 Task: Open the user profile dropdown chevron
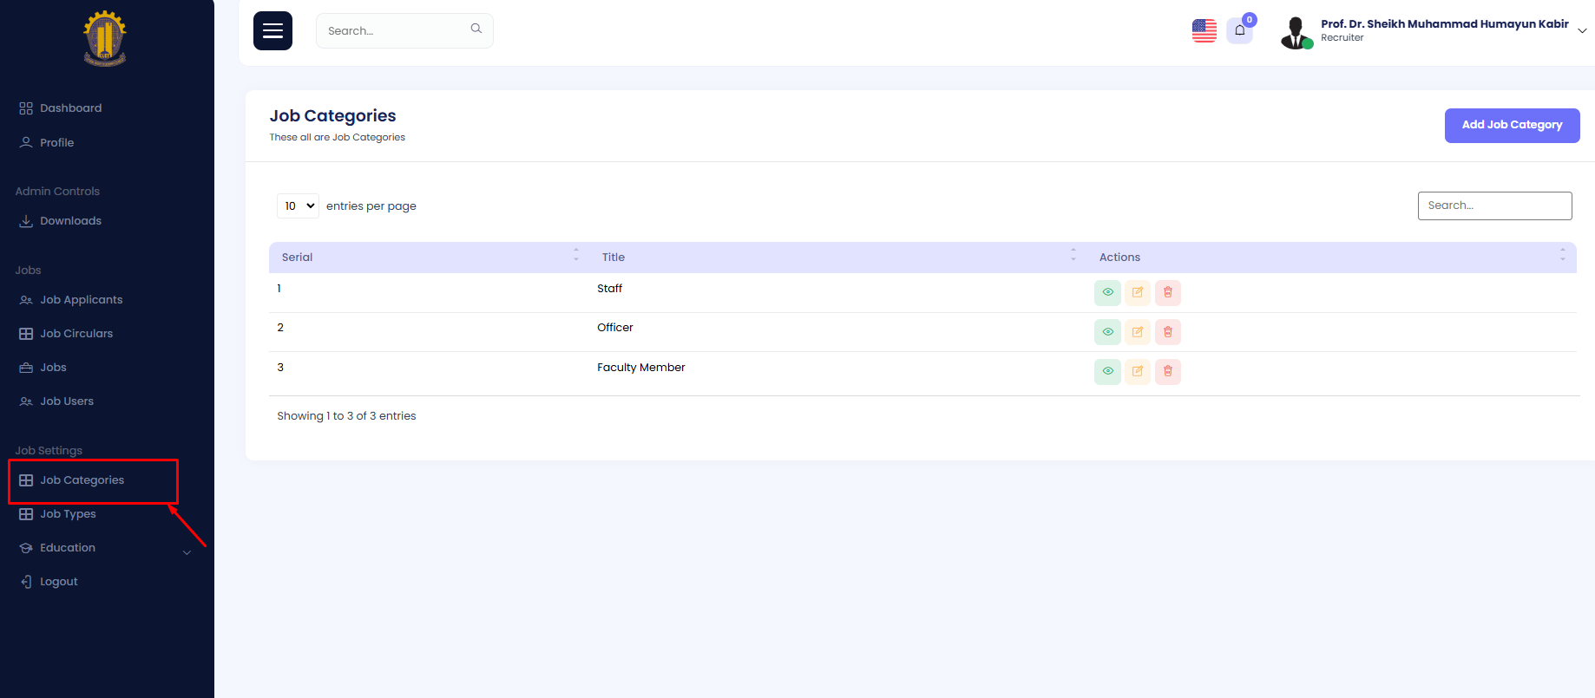point(1581,31)
